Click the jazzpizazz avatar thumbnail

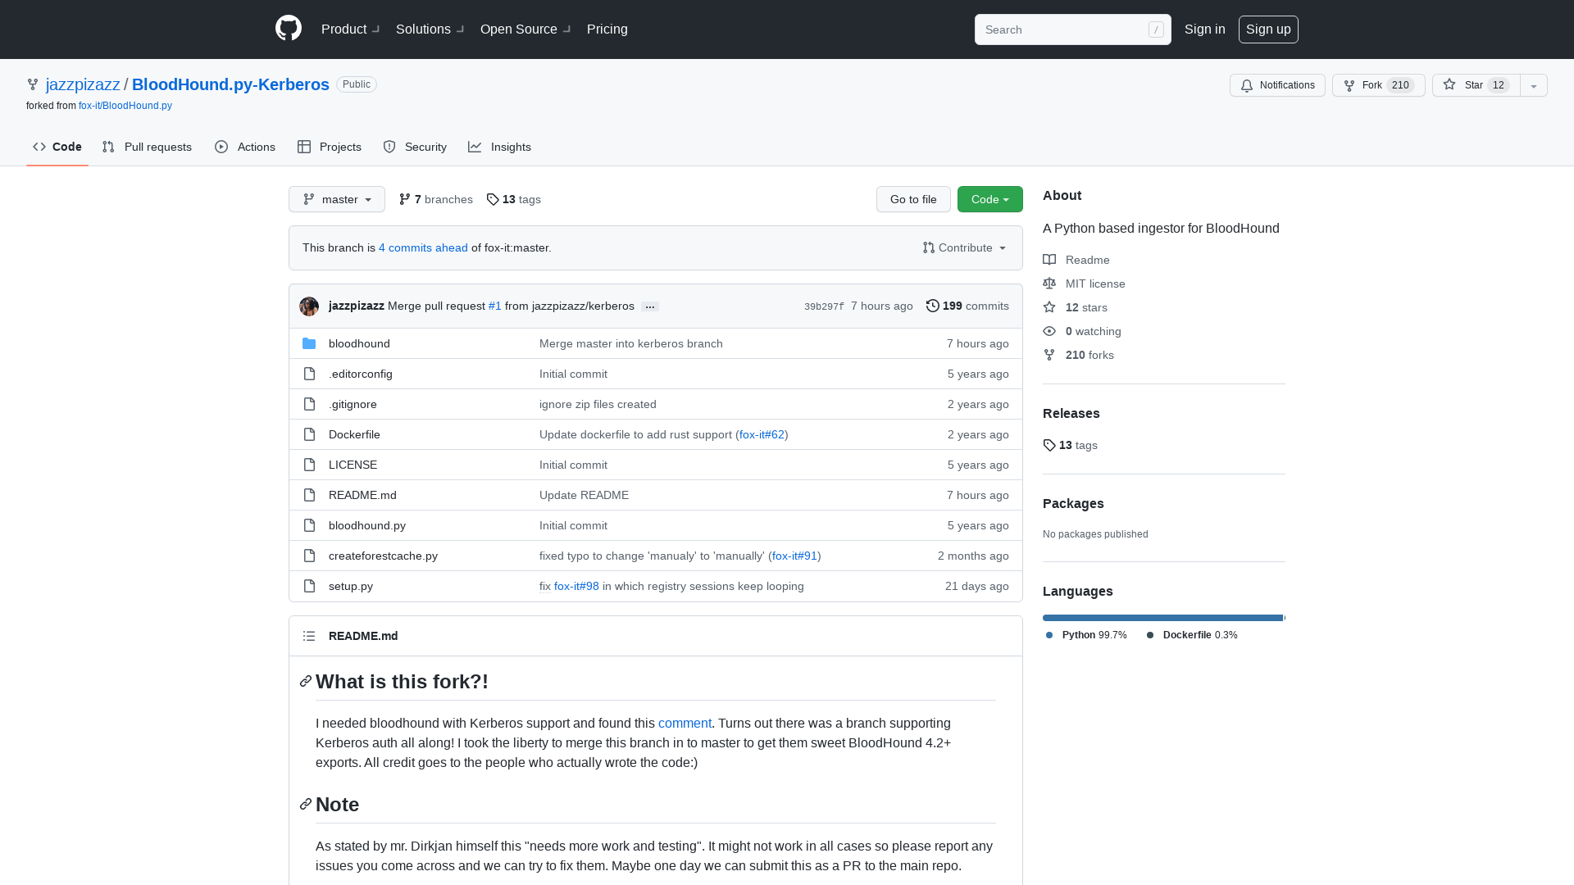309,306
